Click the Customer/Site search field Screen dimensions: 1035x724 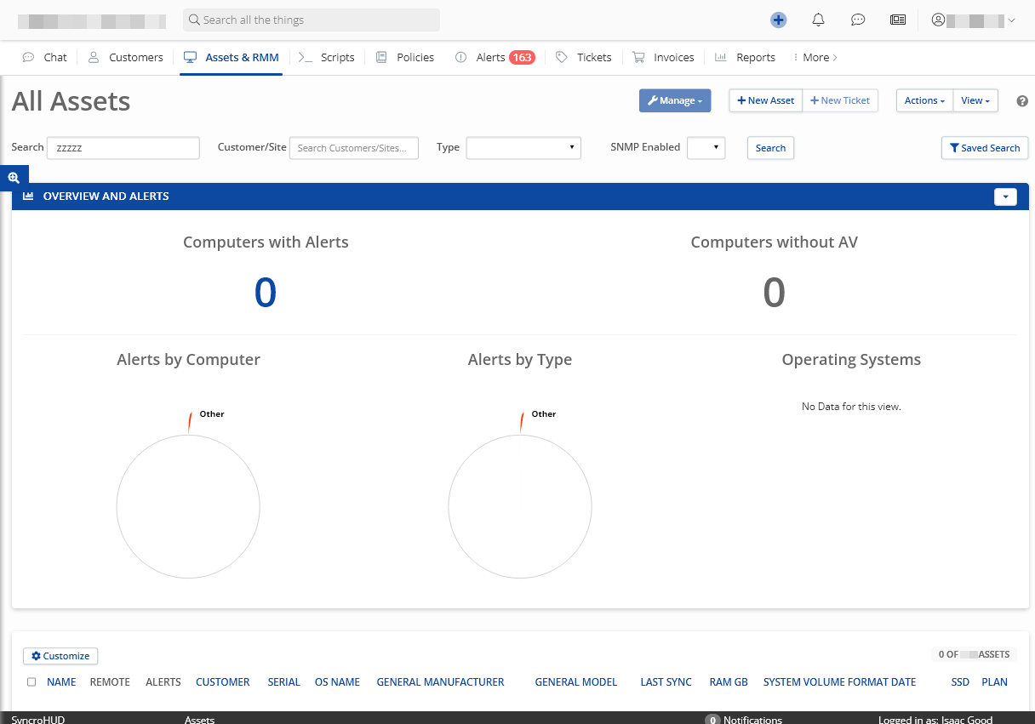coord(354,147)
